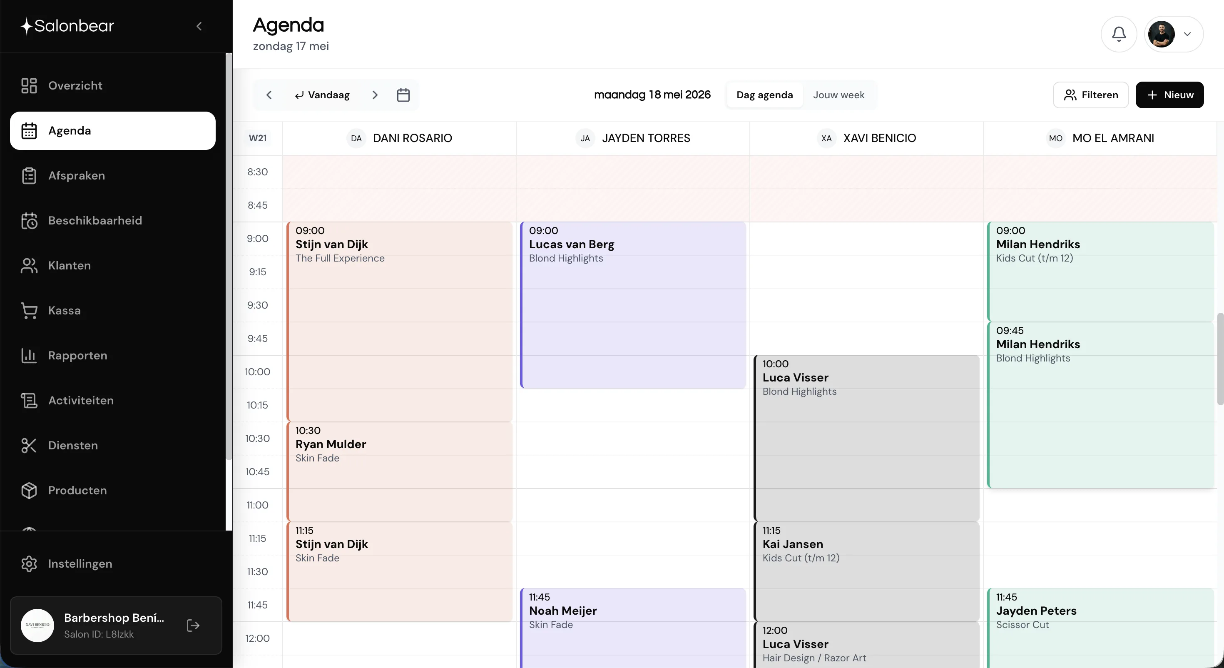This screenshot has height=668, width=1224.
Task: Click DANI ROSARIO column header name
Action: pos(412,138)
